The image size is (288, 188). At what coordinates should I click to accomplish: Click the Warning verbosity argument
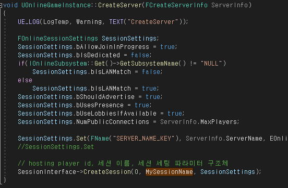[89, 22]
